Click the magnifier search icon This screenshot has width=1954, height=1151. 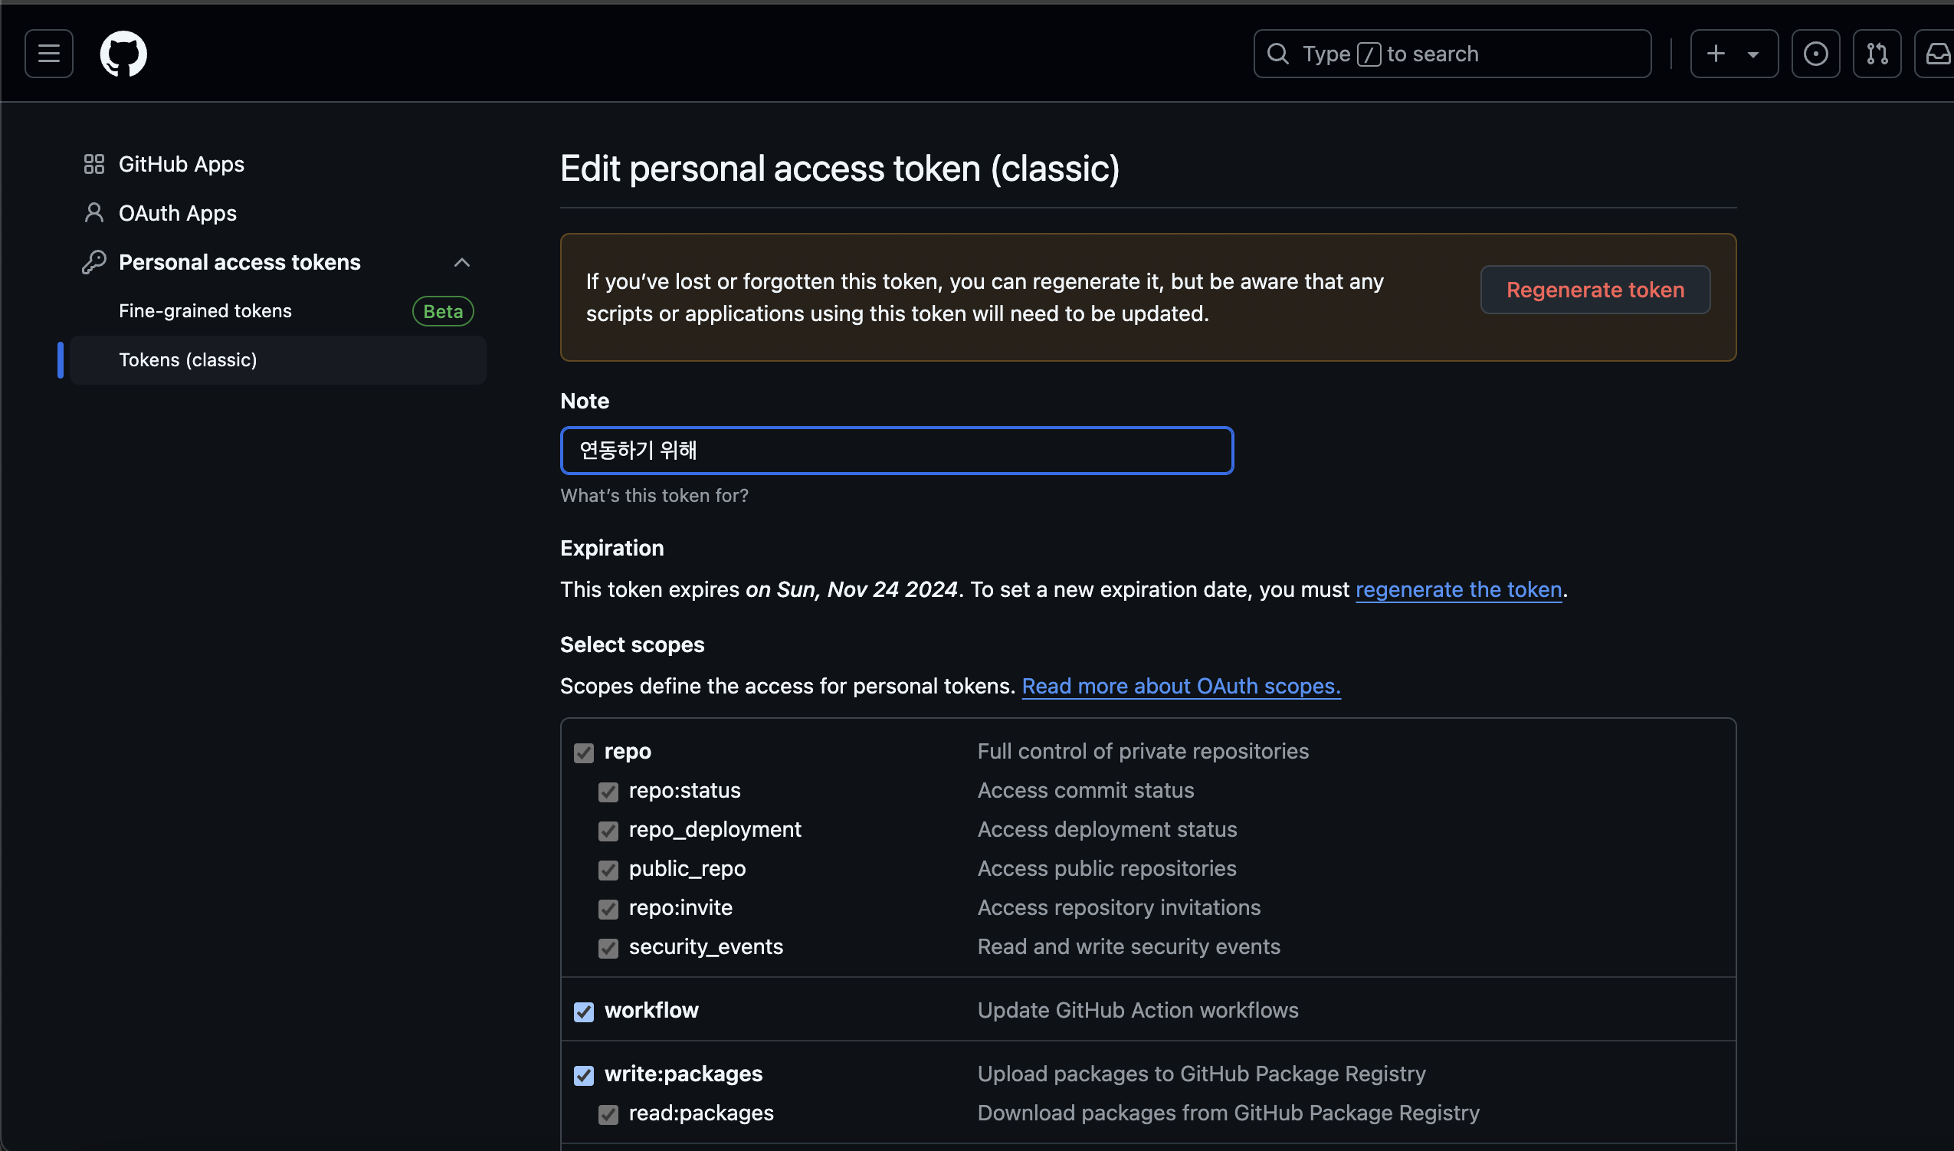click(1277, 54)
